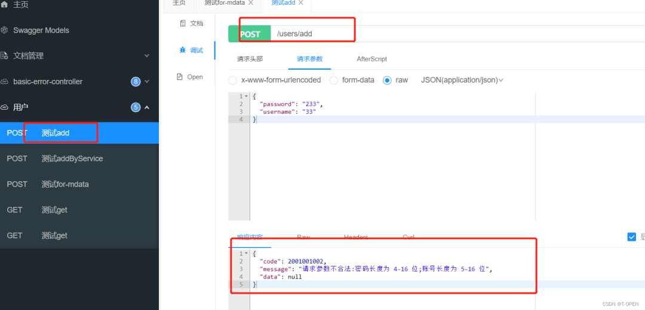The height and width of the screenshot is (310, 645).
Task: Close the 测试add tab with its X
Action: click(300, 3)
